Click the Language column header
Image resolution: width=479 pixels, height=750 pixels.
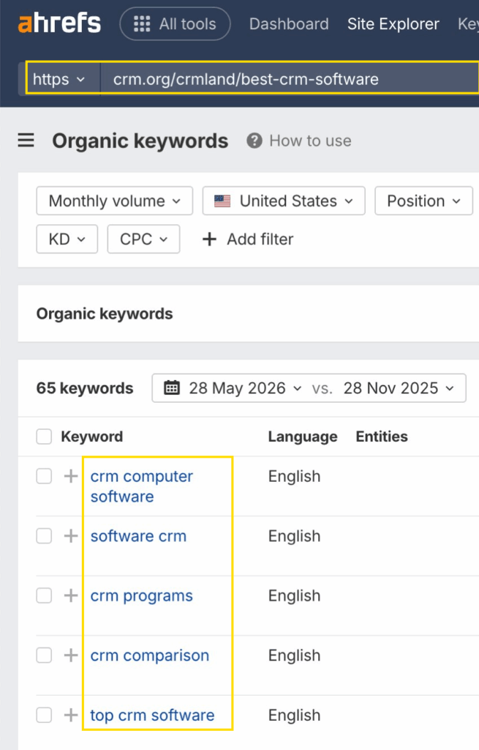303,437
